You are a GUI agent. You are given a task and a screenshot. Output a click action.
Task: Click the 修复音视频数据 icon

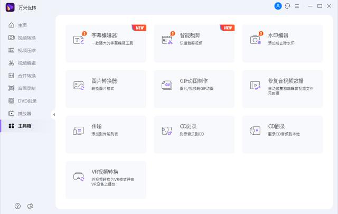point(255,86)
